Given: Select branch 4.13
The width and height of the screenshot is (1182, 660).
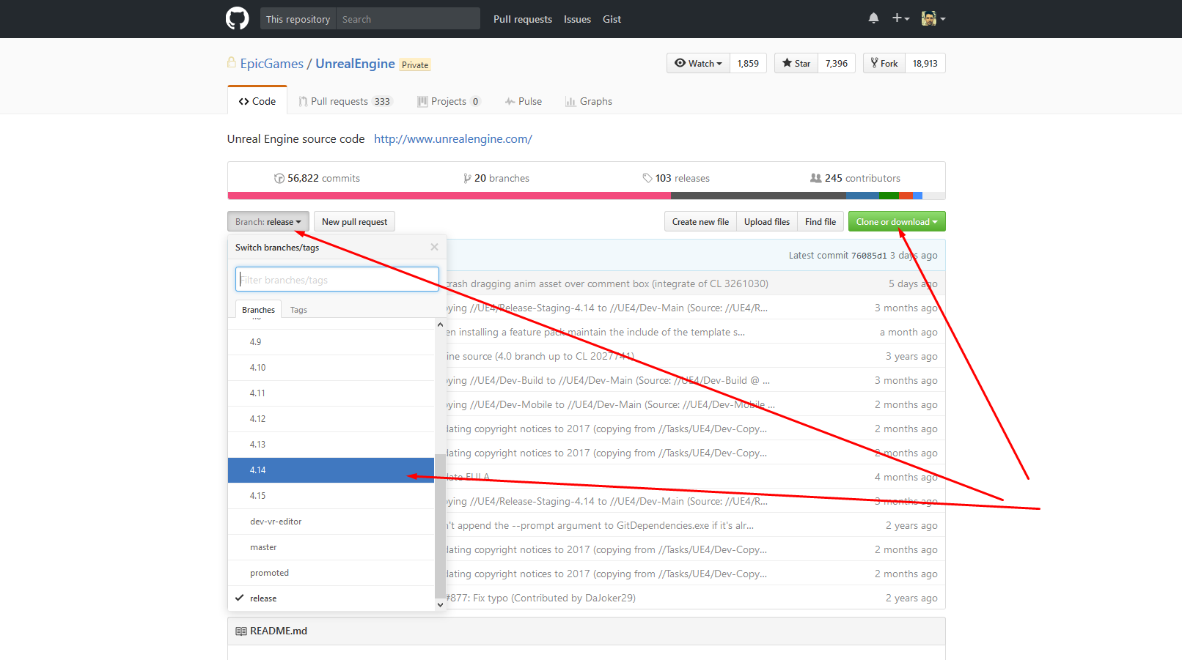Looking at the screenshot, I should point(331,445).
